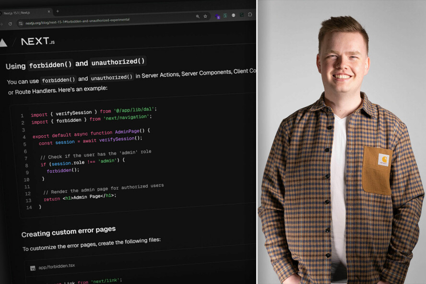Click the 'AdminPage' function name
Screen dimensions: 426x284
127,131
